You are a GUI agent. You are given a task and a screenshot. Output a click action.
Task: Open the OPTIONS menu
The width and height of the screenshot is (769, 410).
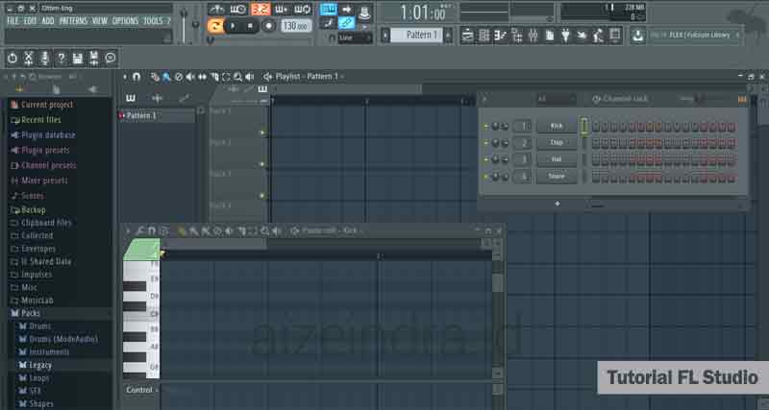click(x=126, y=20)
